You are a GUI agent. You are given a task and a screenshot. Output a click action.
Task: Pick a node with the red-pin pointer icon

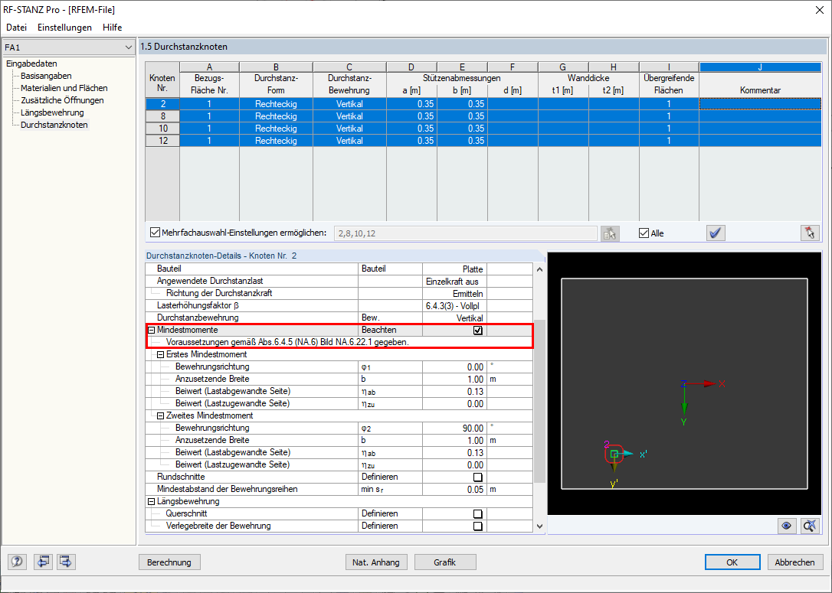[810, 233]
